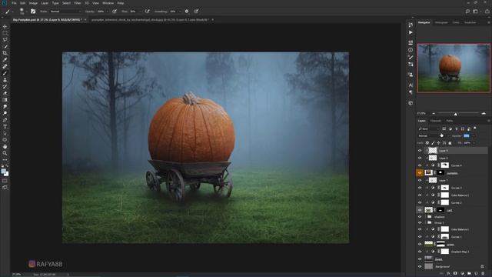Select the Gradient tool

point(5,100)
